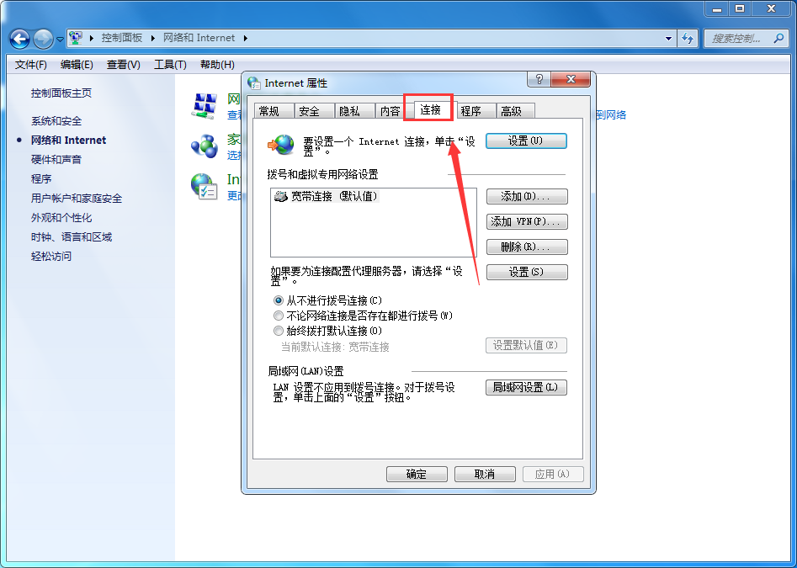Open 控制面板主页 link in sidebar

[x=61, y=93]
